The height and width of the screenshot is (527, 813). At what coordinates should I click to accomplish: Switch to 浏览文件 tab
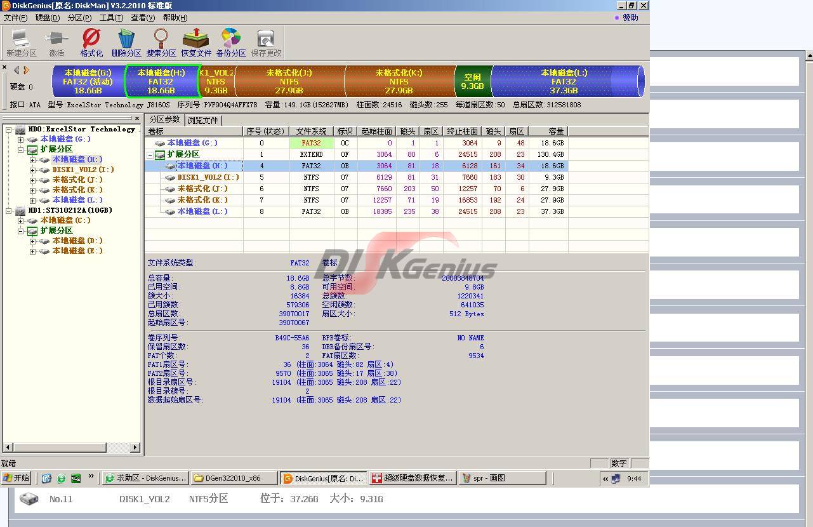coord(203,120)
